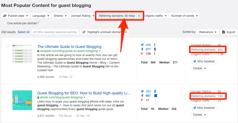Click the author name Tim Soulo

(65, 116)
